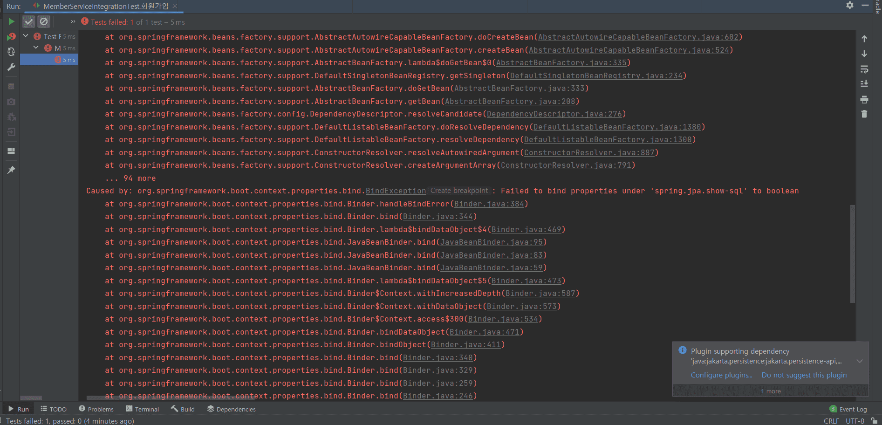Change CRLF line separator in status bar
This screenshot has width=882, height=425.
[831, 421]
